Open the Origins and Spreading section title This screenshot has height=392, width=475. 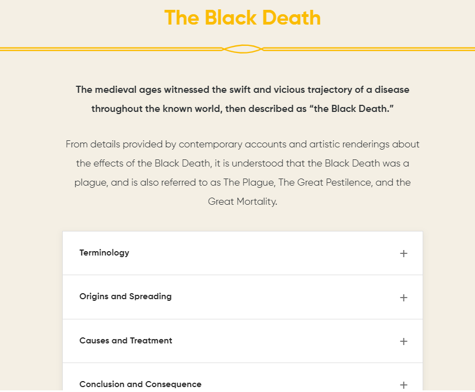tap(125, 296)
